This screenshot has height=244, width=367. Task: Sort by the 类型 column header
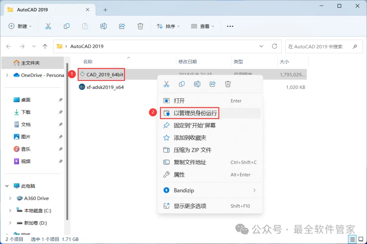coord(238,62)
